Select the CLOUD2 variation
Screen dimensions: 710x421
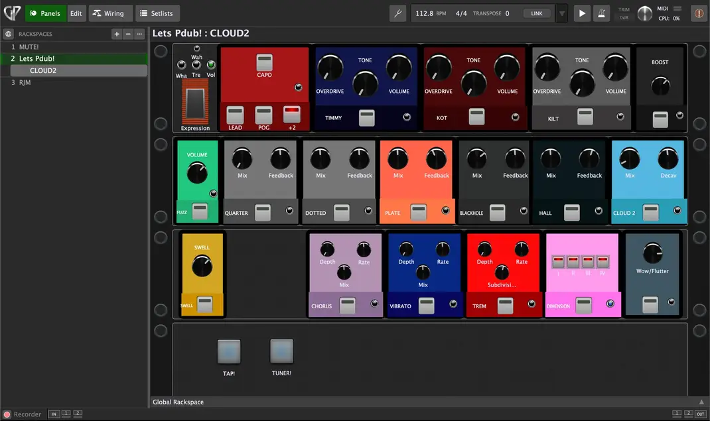[x=79, y=70]
